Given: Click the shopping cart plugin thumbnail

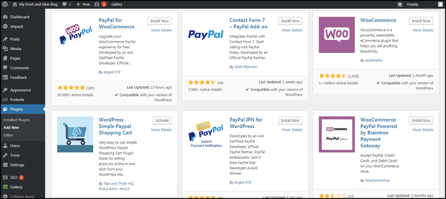Looking at the screenshot, I should click(75, 134).
